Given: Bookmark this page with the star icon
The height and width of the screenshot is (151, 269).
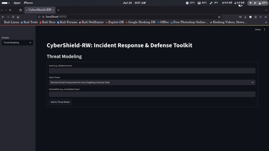Looking at the screenshot, I should 219,17.
